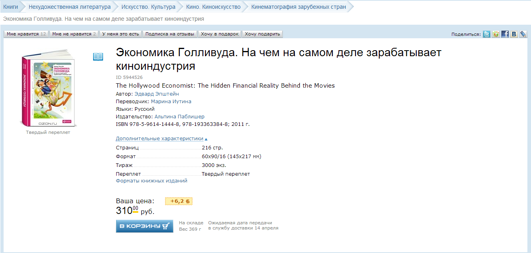Image resolution: width=531 pixels, height=253 pixels.
Task: Open 'Форматы книжных изданий' link
Action: coord(151,181)
